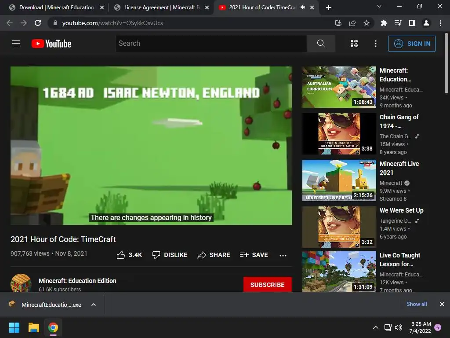The image size is (450, 338).
Task: Open the We Were Set Up title link
Action: coord(401,210)
